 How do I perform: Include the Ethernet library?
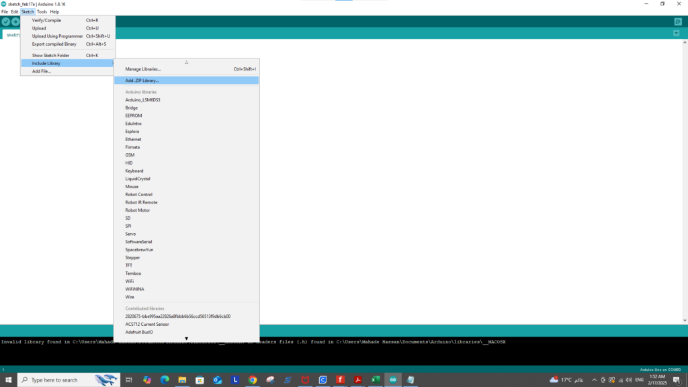(187, 139)
